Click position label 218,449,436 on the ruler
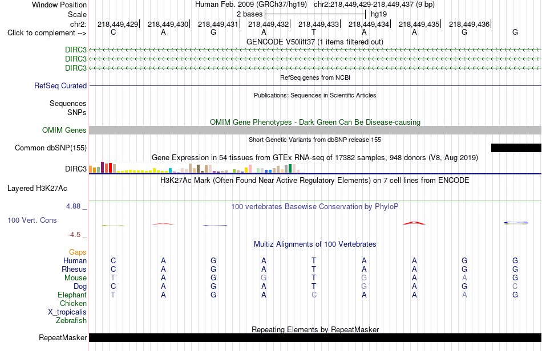Image resolution: width=542 pixels, height=351 pixels. pyautogui.click(x=469, y=24)
